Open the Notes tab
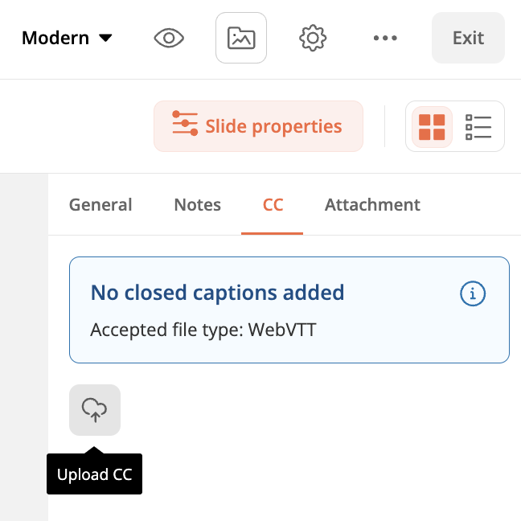This screenshot has width=521, height=521. tap(197, 205)
